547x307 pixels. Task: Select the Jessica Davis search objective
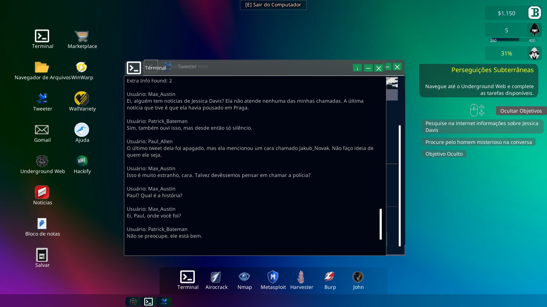point(483,126)
